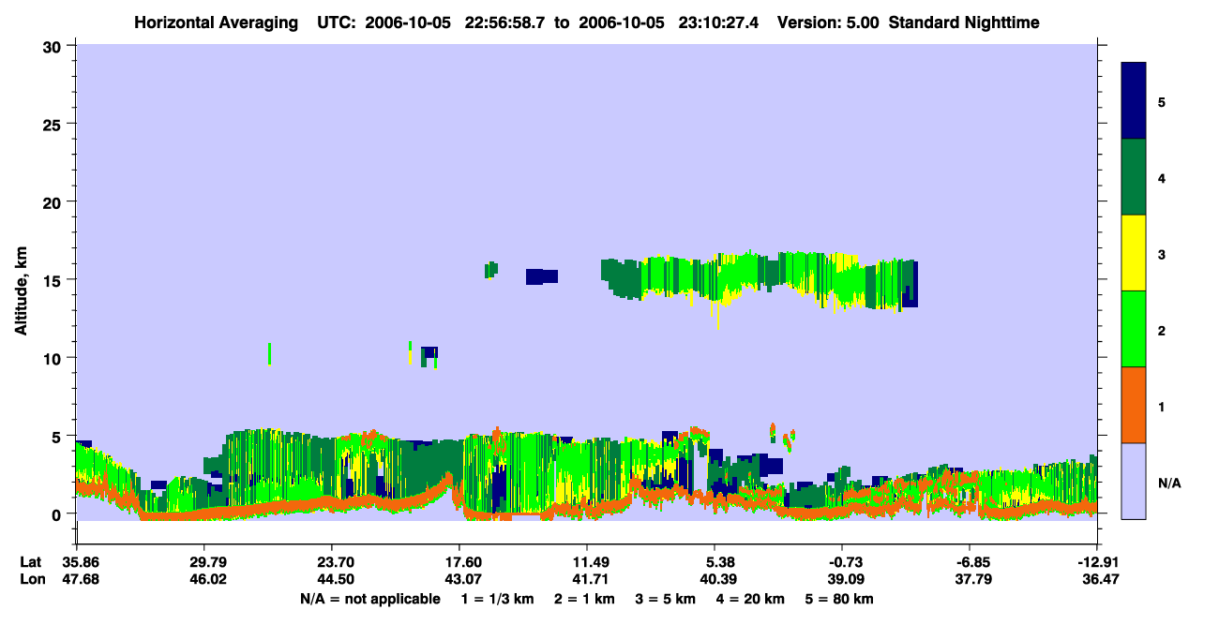Click the 'Version: 5.00' text

827,22
